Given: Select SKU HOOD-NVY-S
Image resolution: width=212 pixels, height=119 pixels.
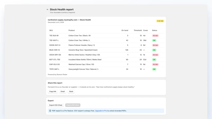Looking at the screenshot, I should [x=55, y=45].
